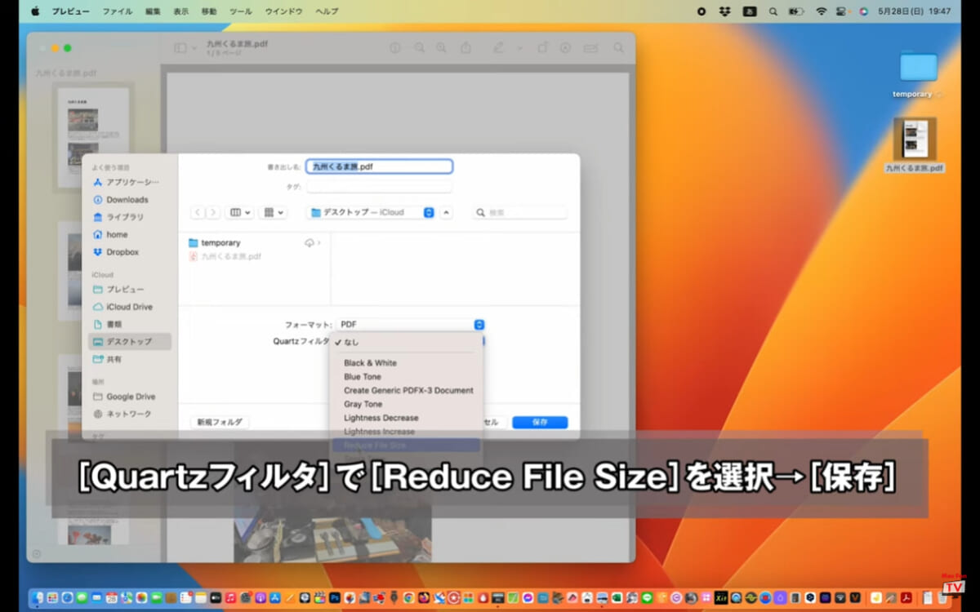Select ライブラリ in the save dialog sidebar
The width and height of the screenshot is (980, 612).
coord(130,217)
